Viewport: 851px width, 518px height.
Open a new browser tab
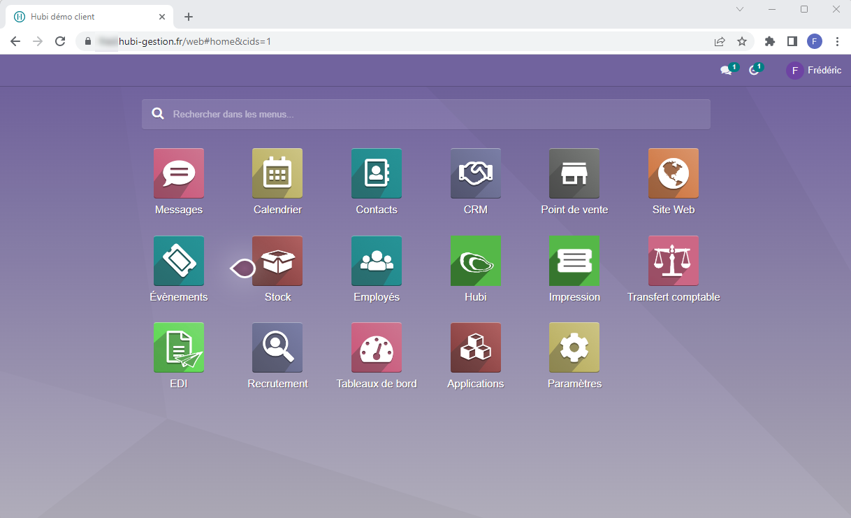click(188, 17)
